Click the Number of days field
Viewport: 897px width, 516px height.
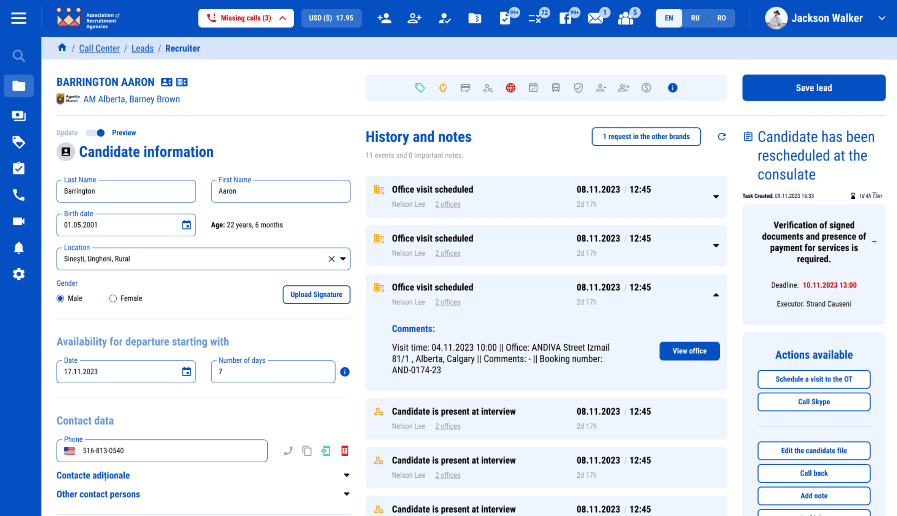[273, 372]
